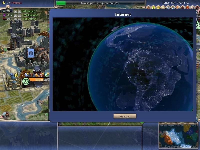Increase the science rate with plus button

(x=15, y=11)
